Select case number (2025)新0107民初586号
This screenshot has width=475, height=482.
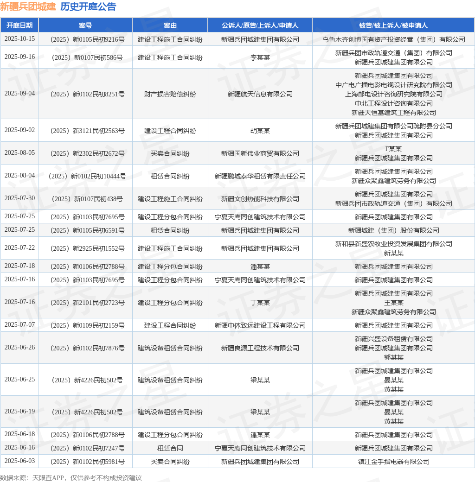pos(87,57)
